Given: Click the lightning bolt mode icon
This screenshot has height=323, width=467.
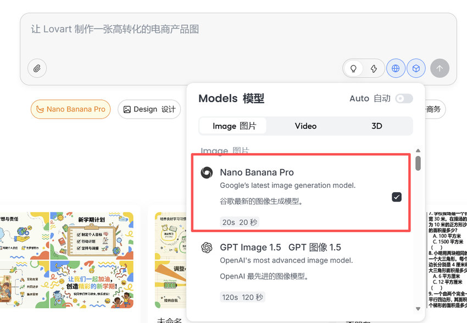Looking at the screenshot, I should point(373,68).
